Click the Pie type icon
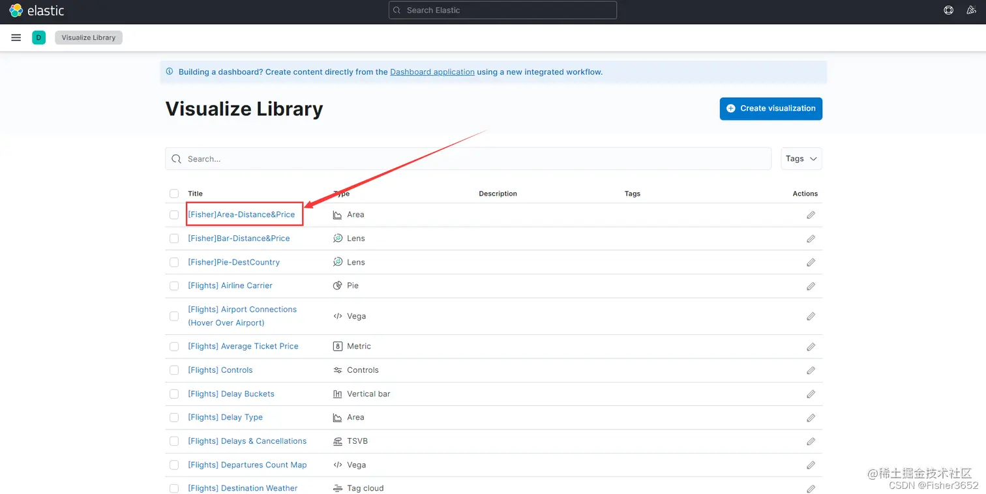 tap(338, 285)
